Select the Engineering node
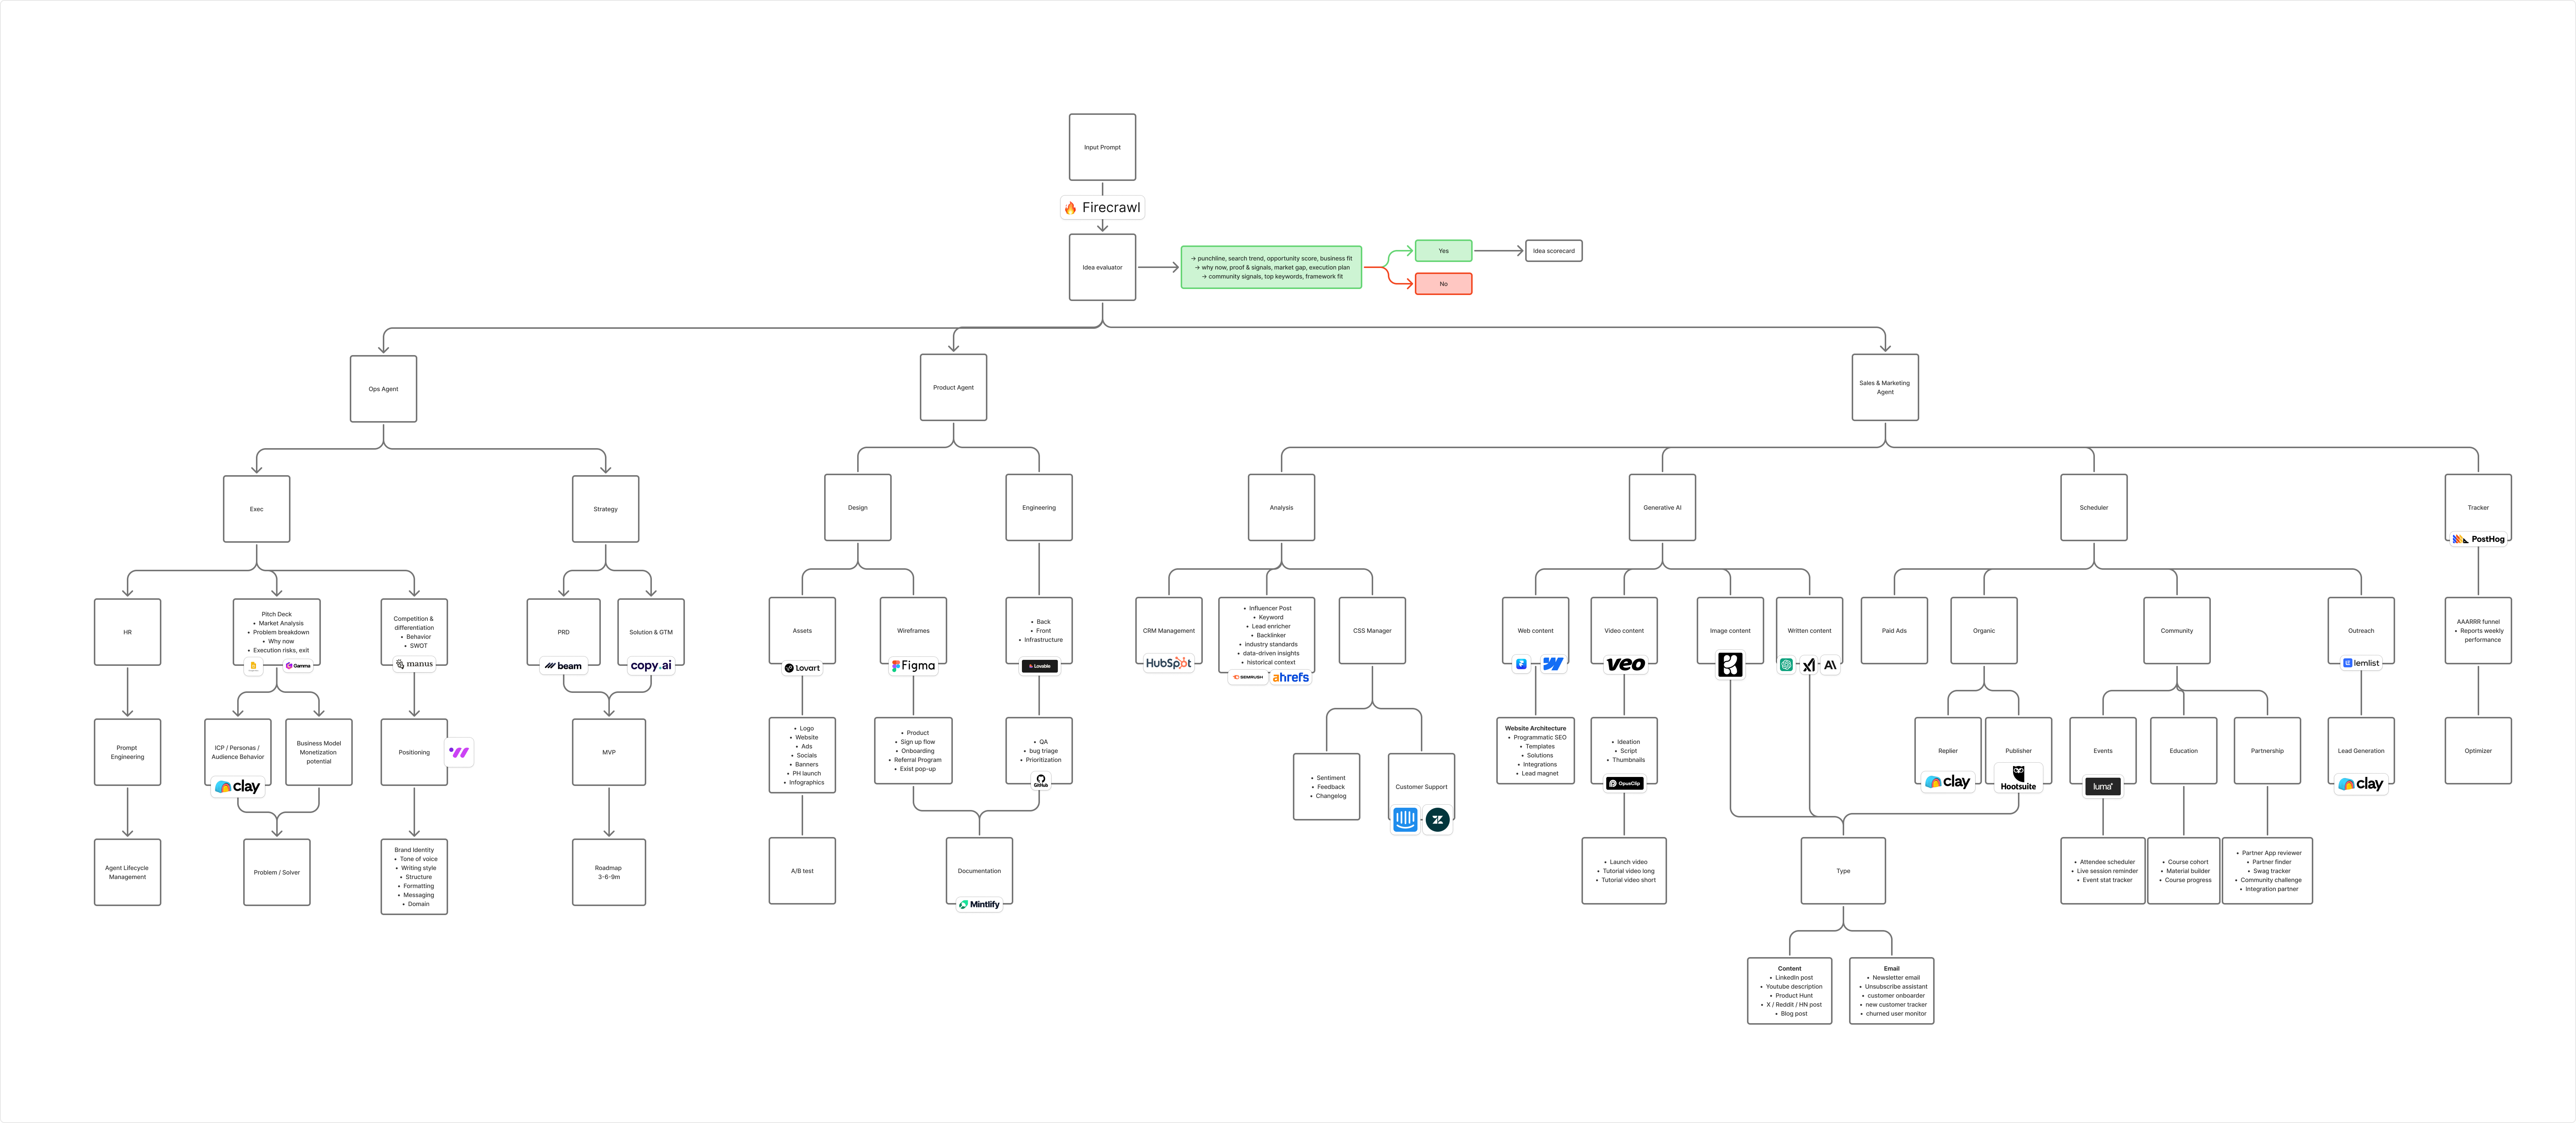Screen dimensions: 2576x1123 (1039, 507)
